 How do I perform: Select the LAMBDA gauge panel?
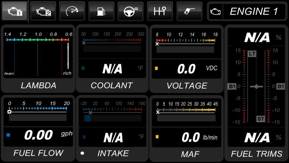[x=38, y=59]
